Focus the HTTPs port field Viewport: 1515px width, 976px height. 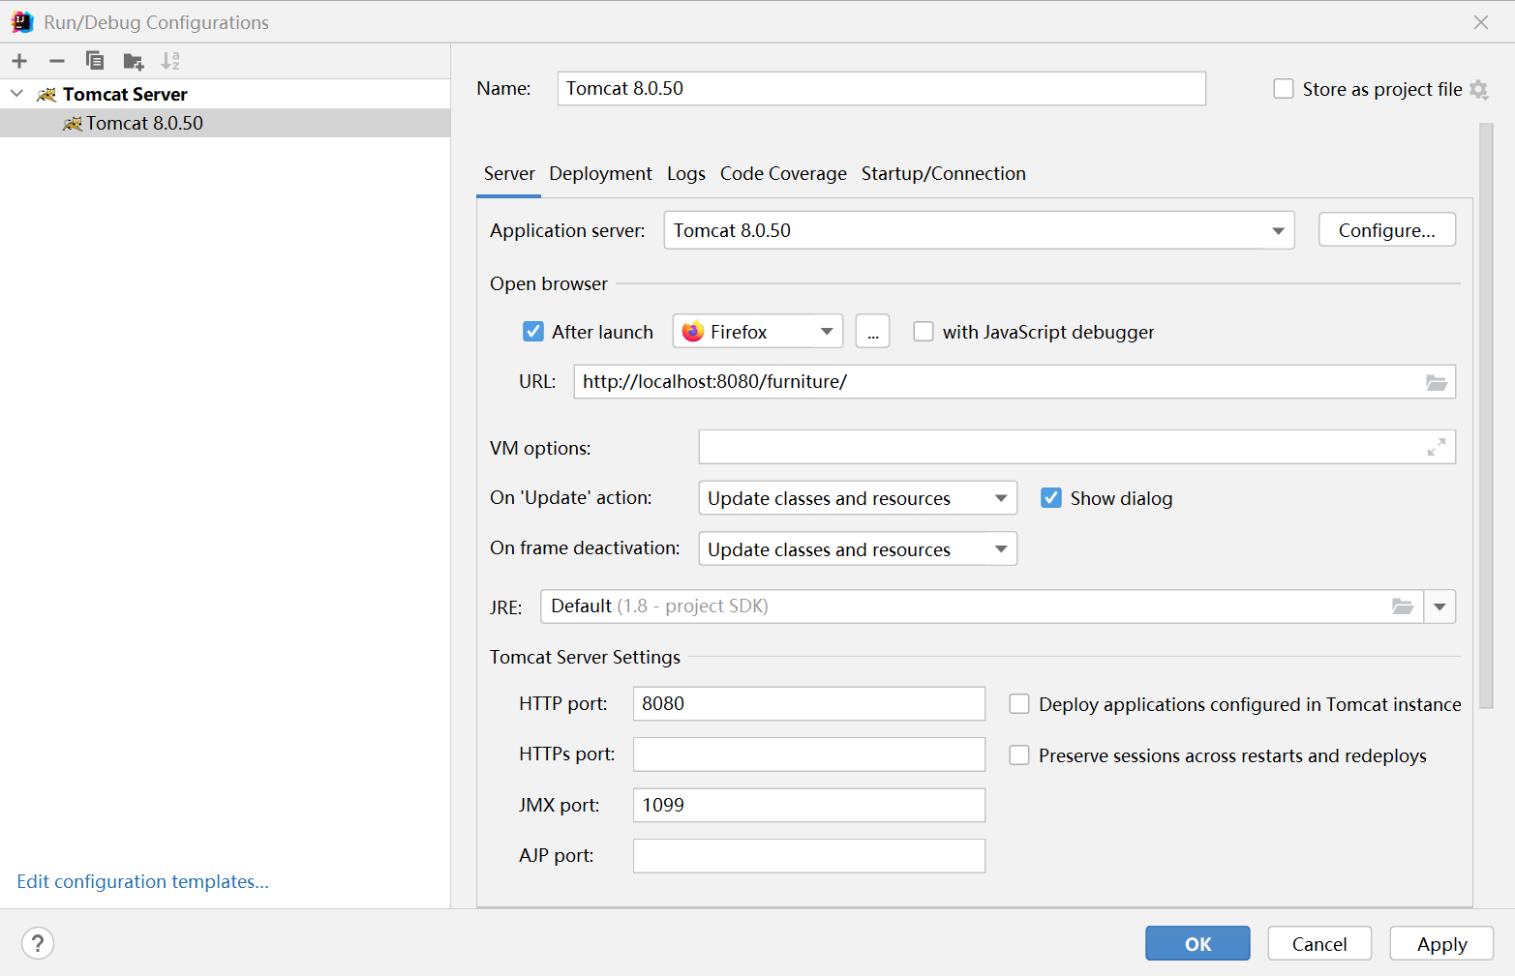(809, 754)
